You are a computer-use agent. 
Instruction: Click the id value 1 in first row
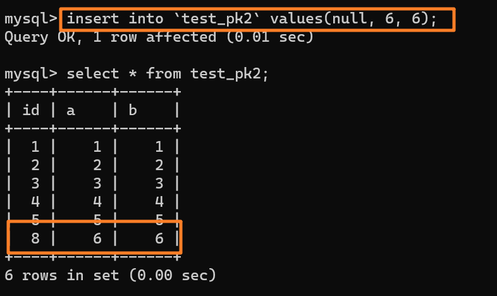click(35, 147)
